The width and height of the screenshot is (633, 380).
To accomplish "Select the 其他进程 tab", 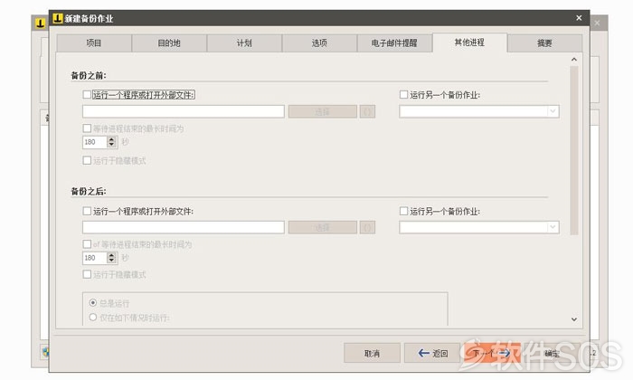I will (x=469, y=43).
